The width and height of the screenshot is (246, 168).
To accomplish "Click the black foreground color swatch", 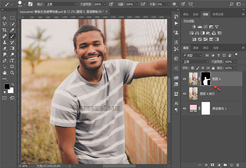I will [x=7, y=86].
